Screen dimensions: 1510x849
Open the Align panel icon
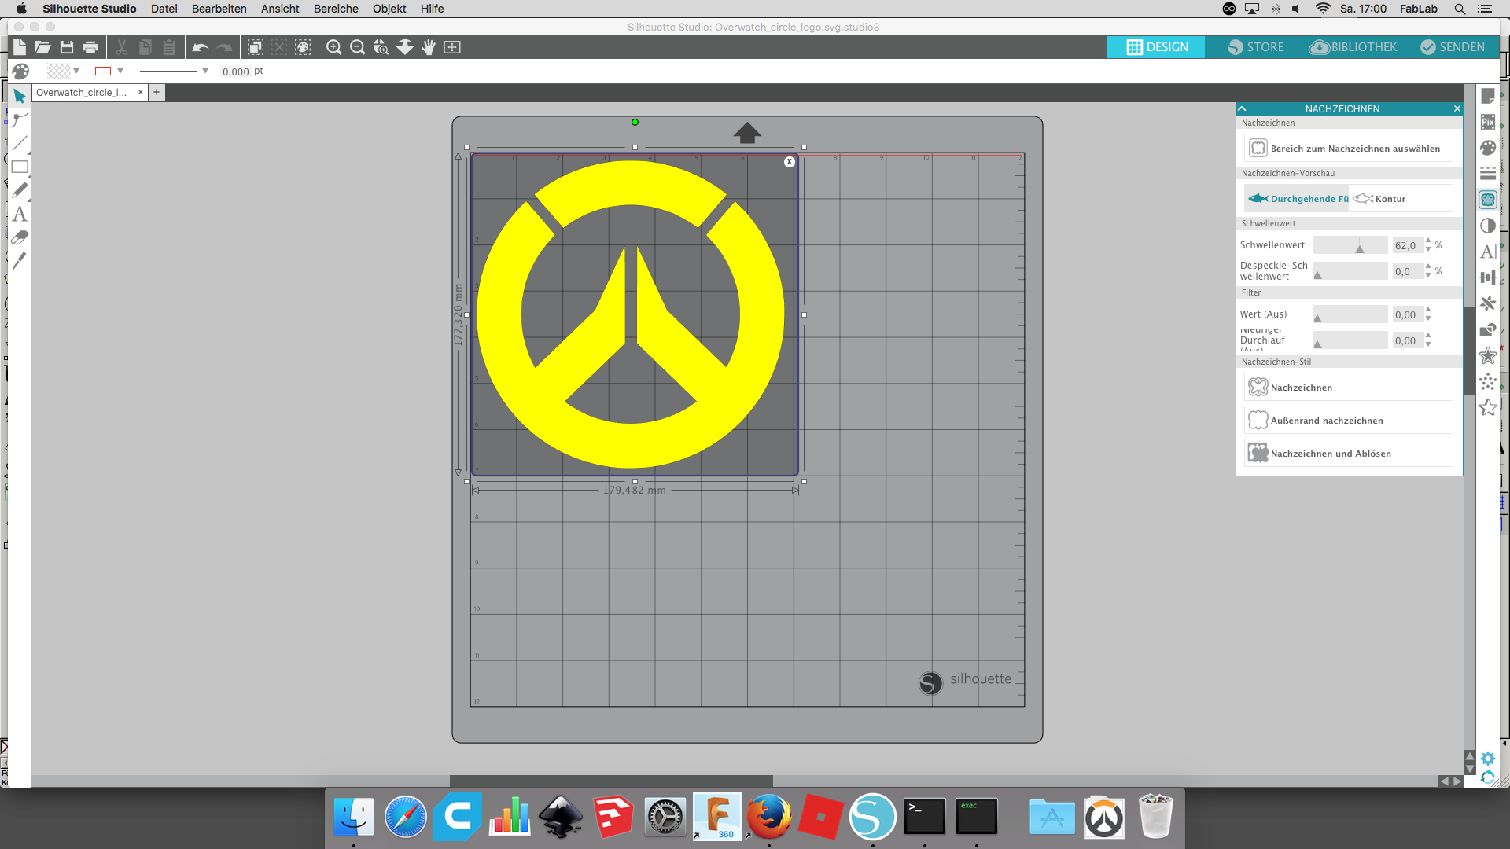[1488, 277]
